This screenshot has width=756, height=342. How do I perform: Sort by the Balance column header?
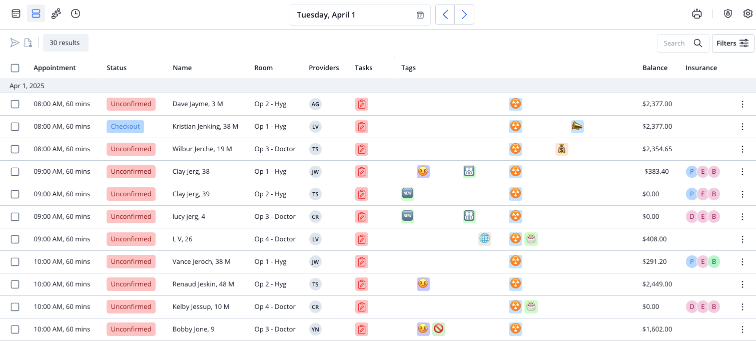pos(655,68)
